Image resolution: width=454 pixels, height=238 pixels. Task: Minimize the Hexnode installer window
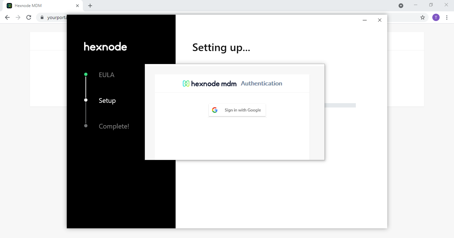tap(365, 20)
